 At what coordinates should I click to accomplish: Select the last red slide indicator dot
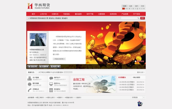[143, 61]
